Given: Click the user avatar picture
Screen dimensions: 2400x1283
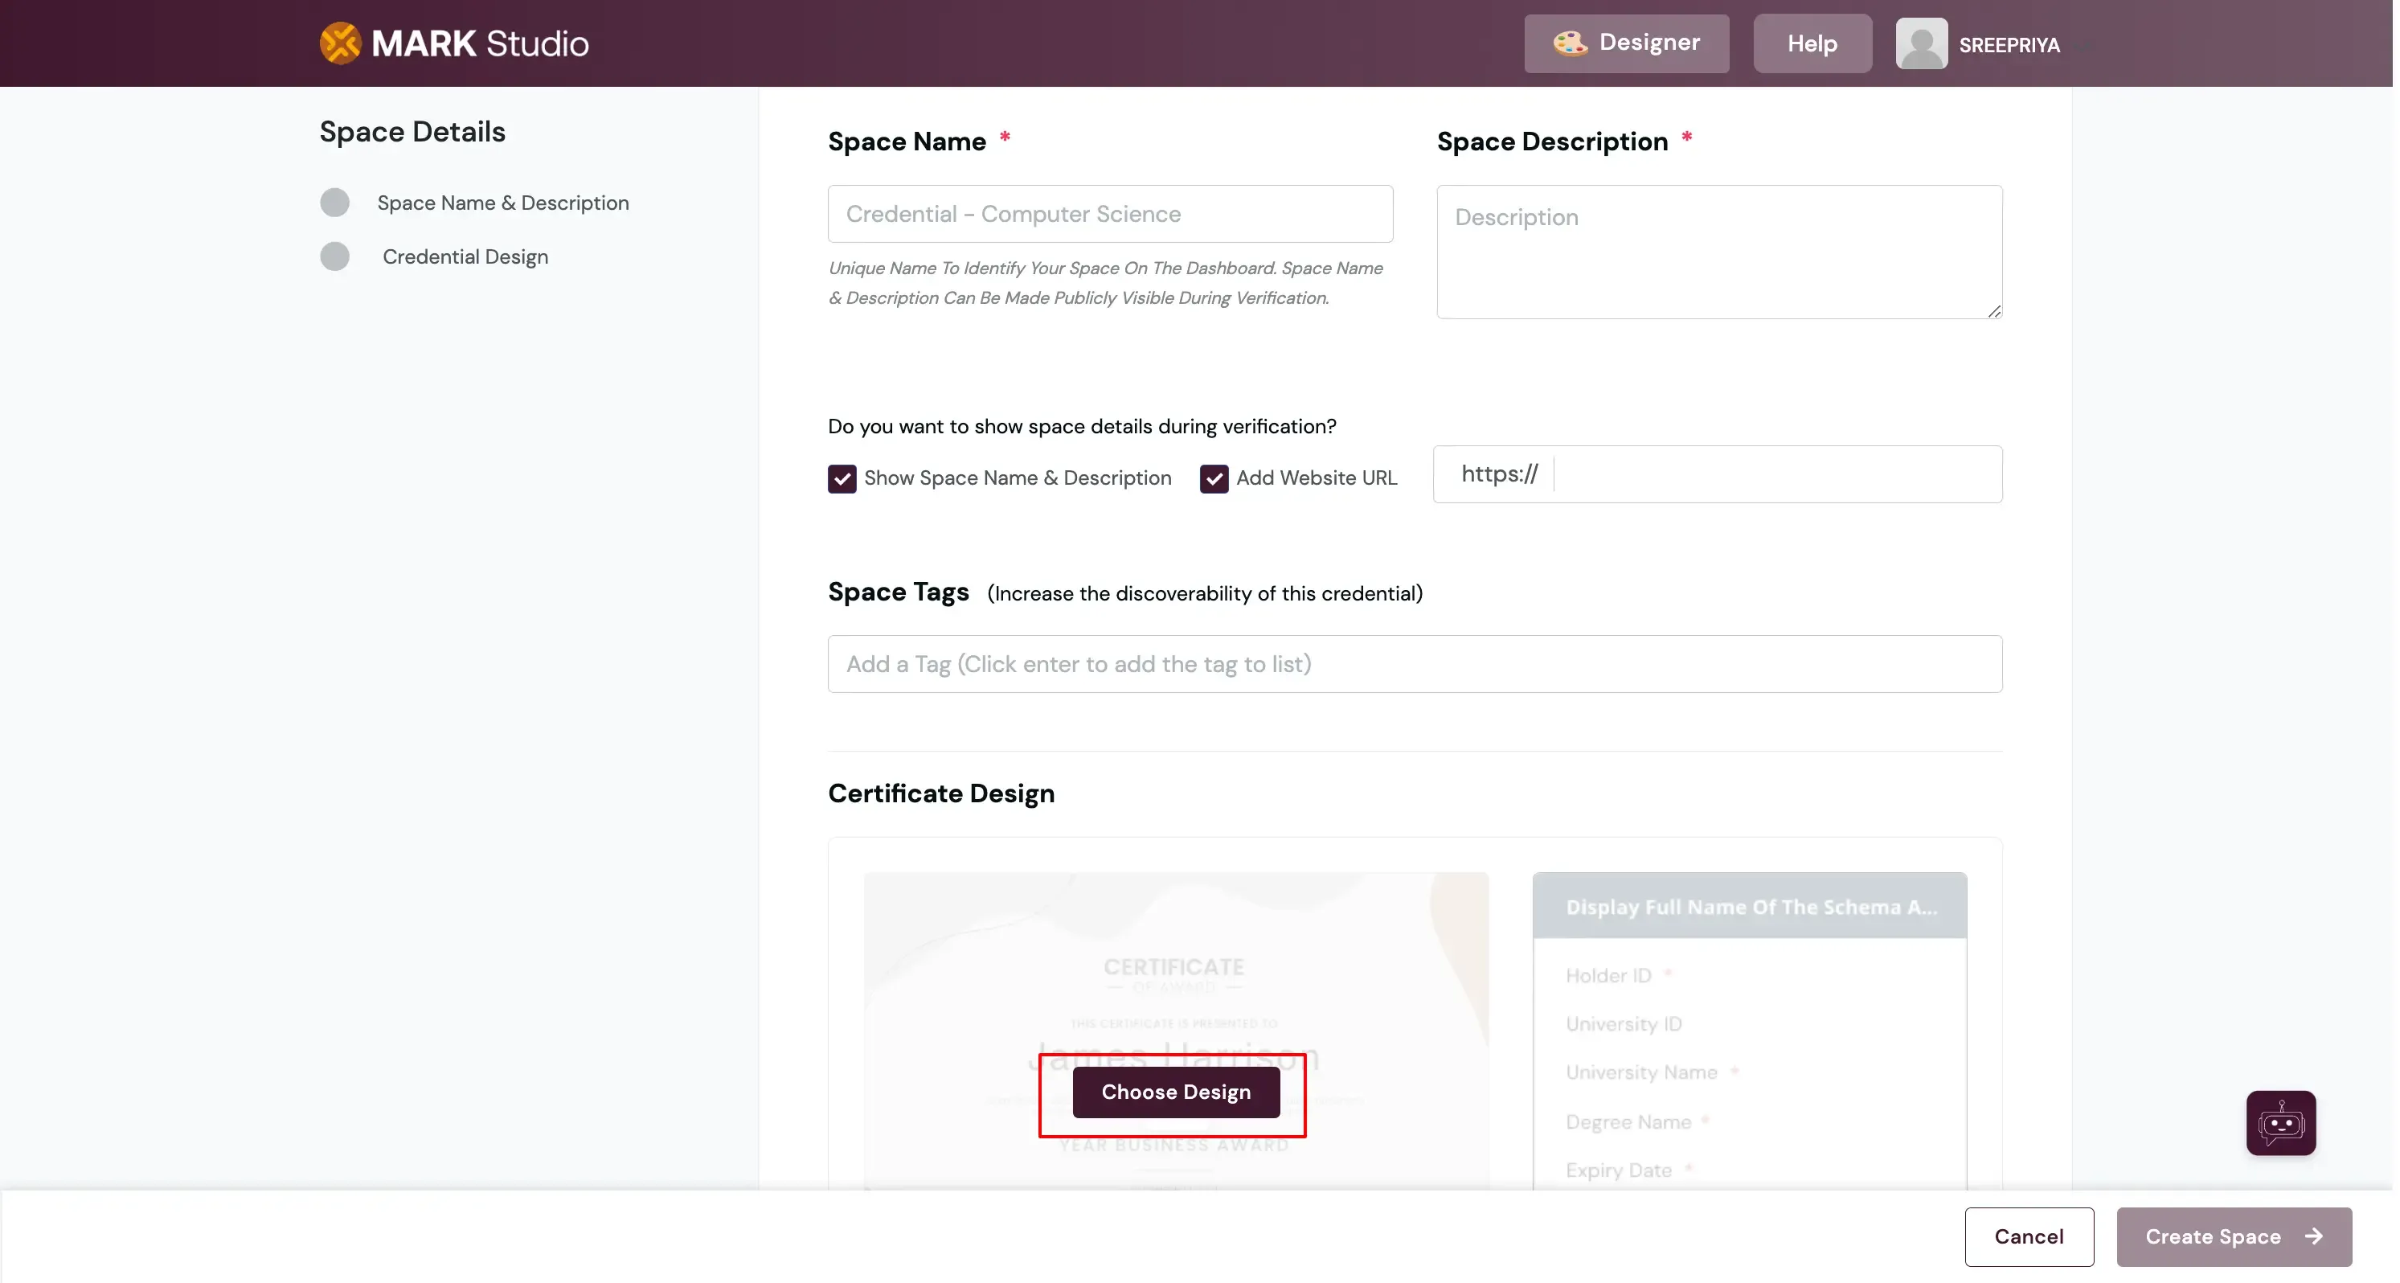Looking at the screenshot, I should 1920,43.
